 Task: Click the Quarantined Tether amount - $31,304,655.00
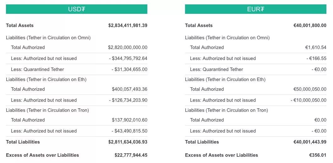point(129,69)
